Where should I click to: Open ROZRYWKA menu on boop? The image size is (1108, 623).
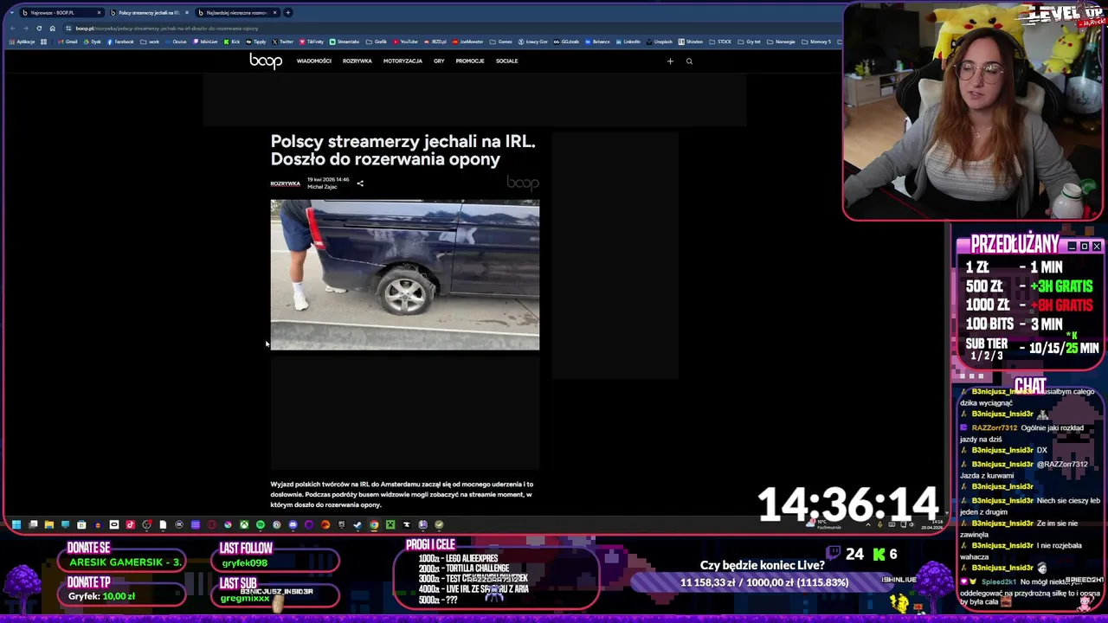(357, 61)
